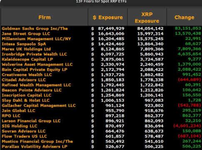Select Goldman Sachs exposure value 87,449,929
Screen dimensions: 202x150
coord(111,28)
